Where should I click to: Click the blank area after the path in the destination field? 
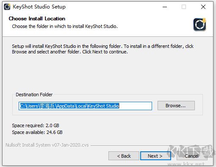[135, 106]
